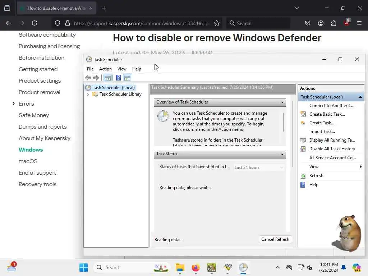Bookmark this page with the star icon
Screen dimensions: 368x276
coord(217,23)
